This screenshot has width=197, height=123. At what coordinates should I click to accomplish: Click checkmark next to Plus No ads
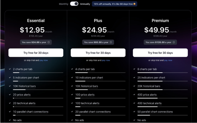[x=72, y=120]
